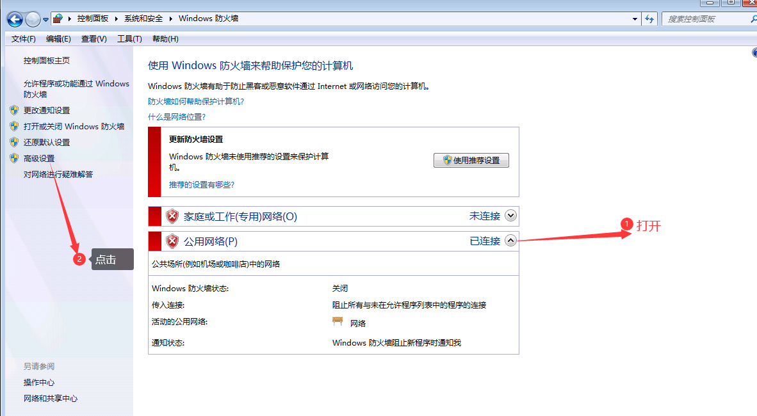Collapse the 公用网络 section chevron
This screenshot has width=757, height=416.
pos(511,241)
